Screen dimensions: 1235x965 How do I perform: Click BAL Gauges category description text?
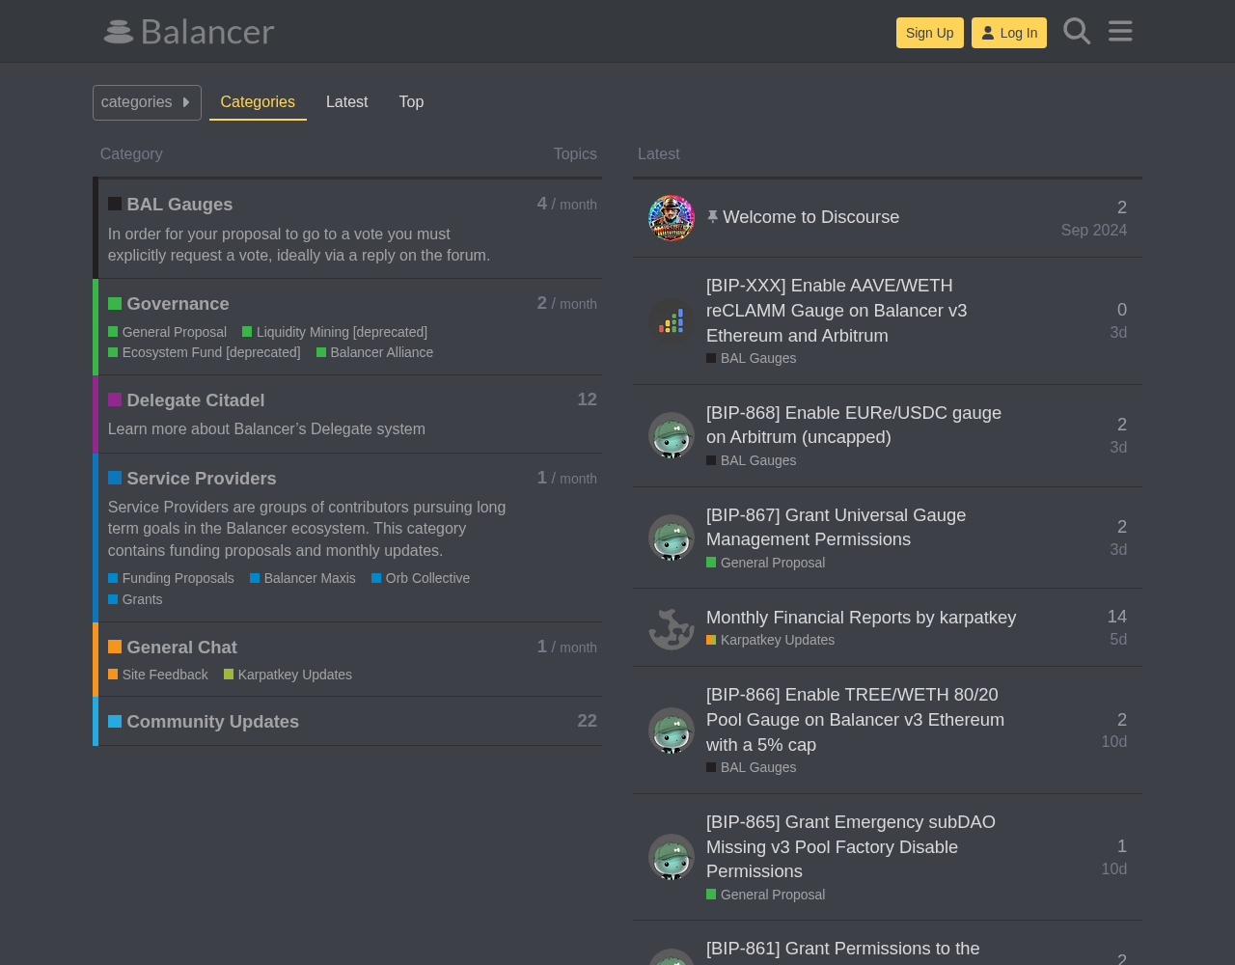point(299,245)
